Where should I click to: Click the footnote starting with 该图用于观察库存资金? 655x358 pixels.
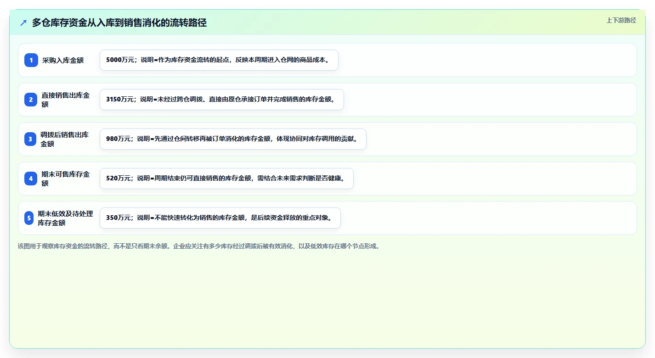[x=199, y=246]
